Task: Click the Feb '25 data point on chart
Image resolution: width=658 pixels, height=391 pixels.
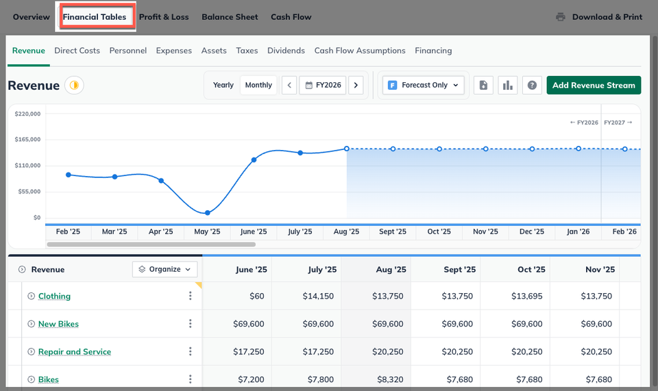Action: [69, 175]
